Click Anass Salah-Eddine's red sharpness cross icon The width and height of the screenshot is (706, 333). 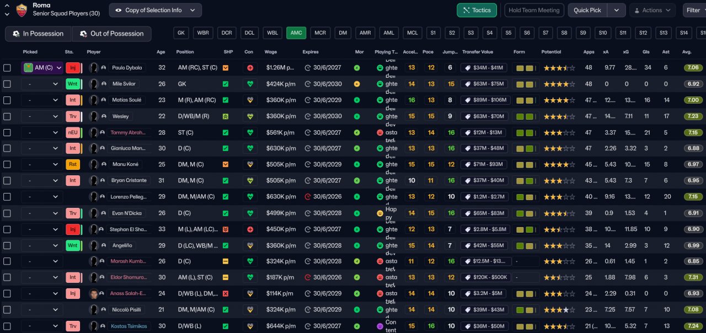pyautogui.click(x=225, y=293)
